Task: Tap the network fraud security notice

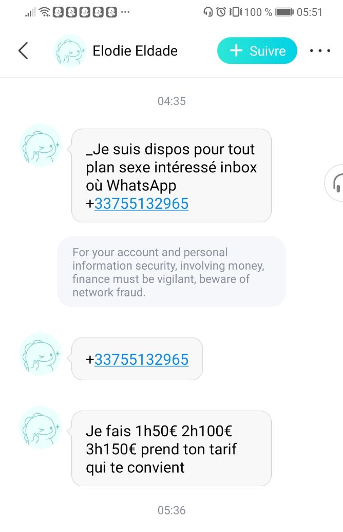Action: tap(171, 272)
